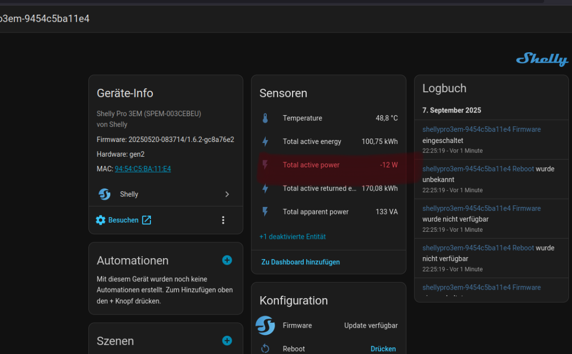572x354 pixels.
Task: Click the Reboot label in Konfiguration
Action: tap(294, 349)
